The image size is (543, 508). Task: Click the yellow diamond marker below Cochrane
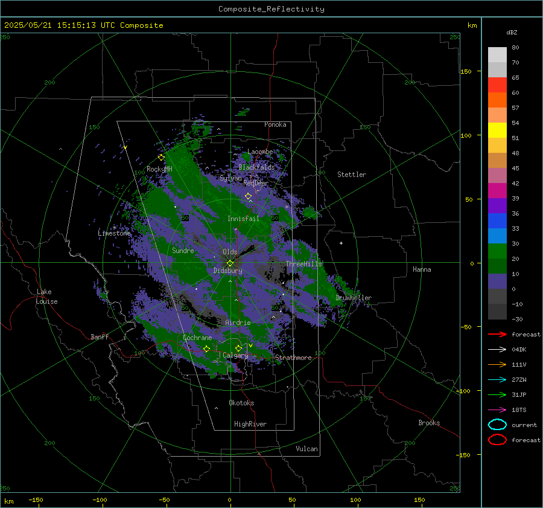(x=207, y=349)
